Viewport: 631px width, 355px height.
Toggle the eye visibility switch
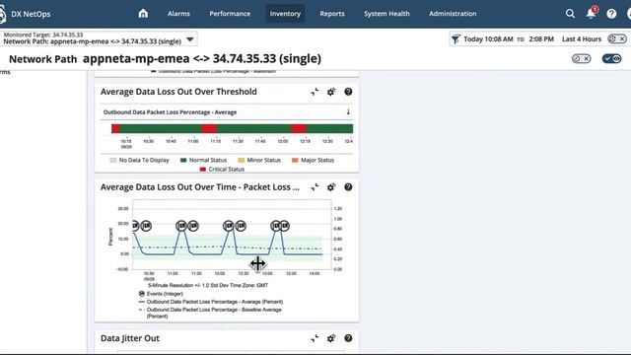pyautogui.click(x=611, y=59)
